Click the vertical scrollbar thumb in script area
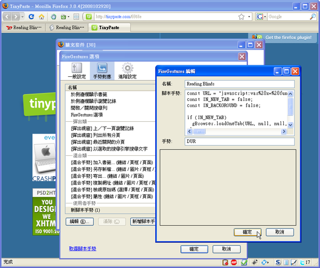This screenshot has height=268, width=320. [x=291, y=106]
